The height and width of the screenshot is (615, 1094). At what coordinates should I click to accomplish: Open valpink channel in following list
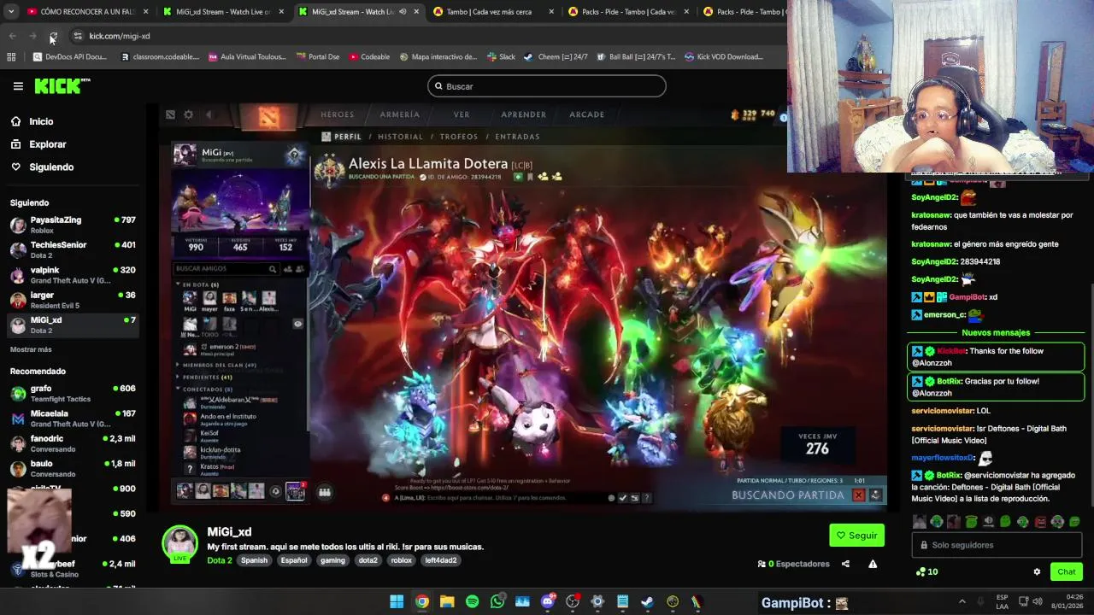[x=73, y=275]
